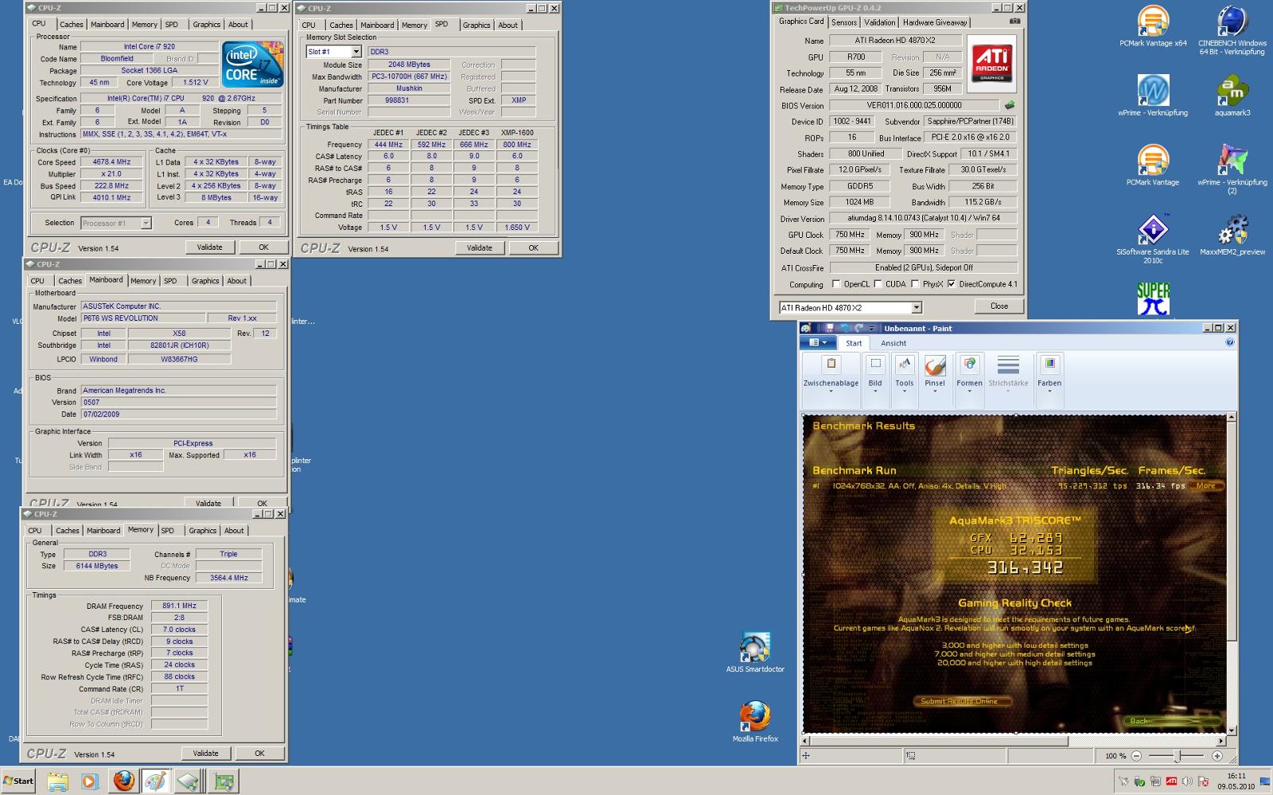Click Paint save icon in title bar
Viewport: 1273px width, 795px height.
(829, 328)
